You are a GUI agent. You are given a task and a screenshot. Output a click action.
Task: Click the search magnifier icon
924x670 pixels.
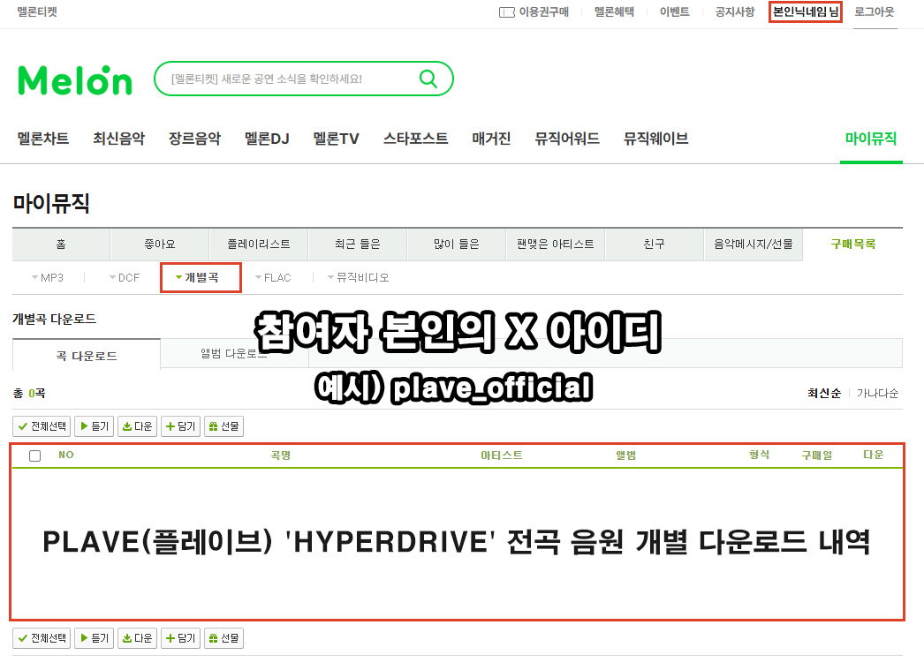pyautogui.click(x=428, y=79)
